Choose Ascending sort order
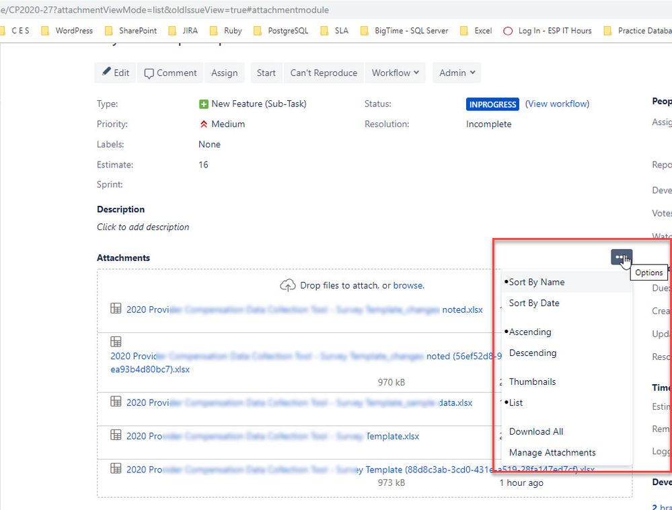 coord(566,332)
